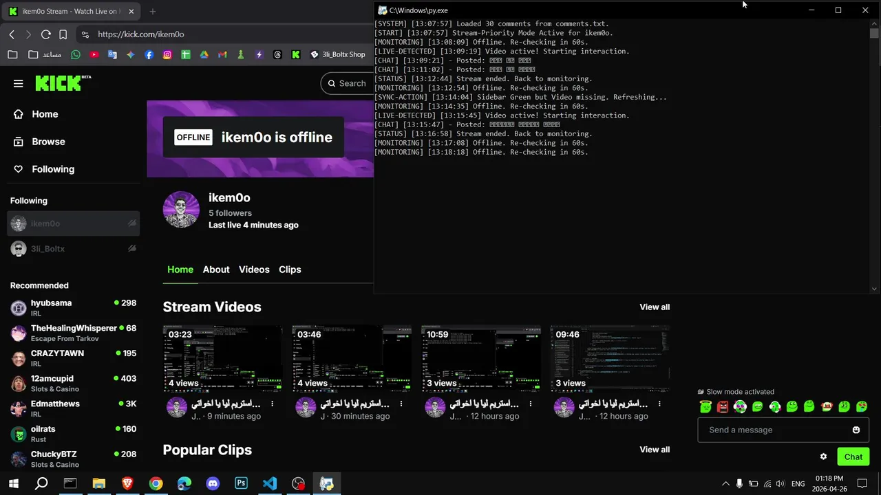Open options menu for 9 minutes ago video
Screen dimensions: 881x495
coord(273,404)
